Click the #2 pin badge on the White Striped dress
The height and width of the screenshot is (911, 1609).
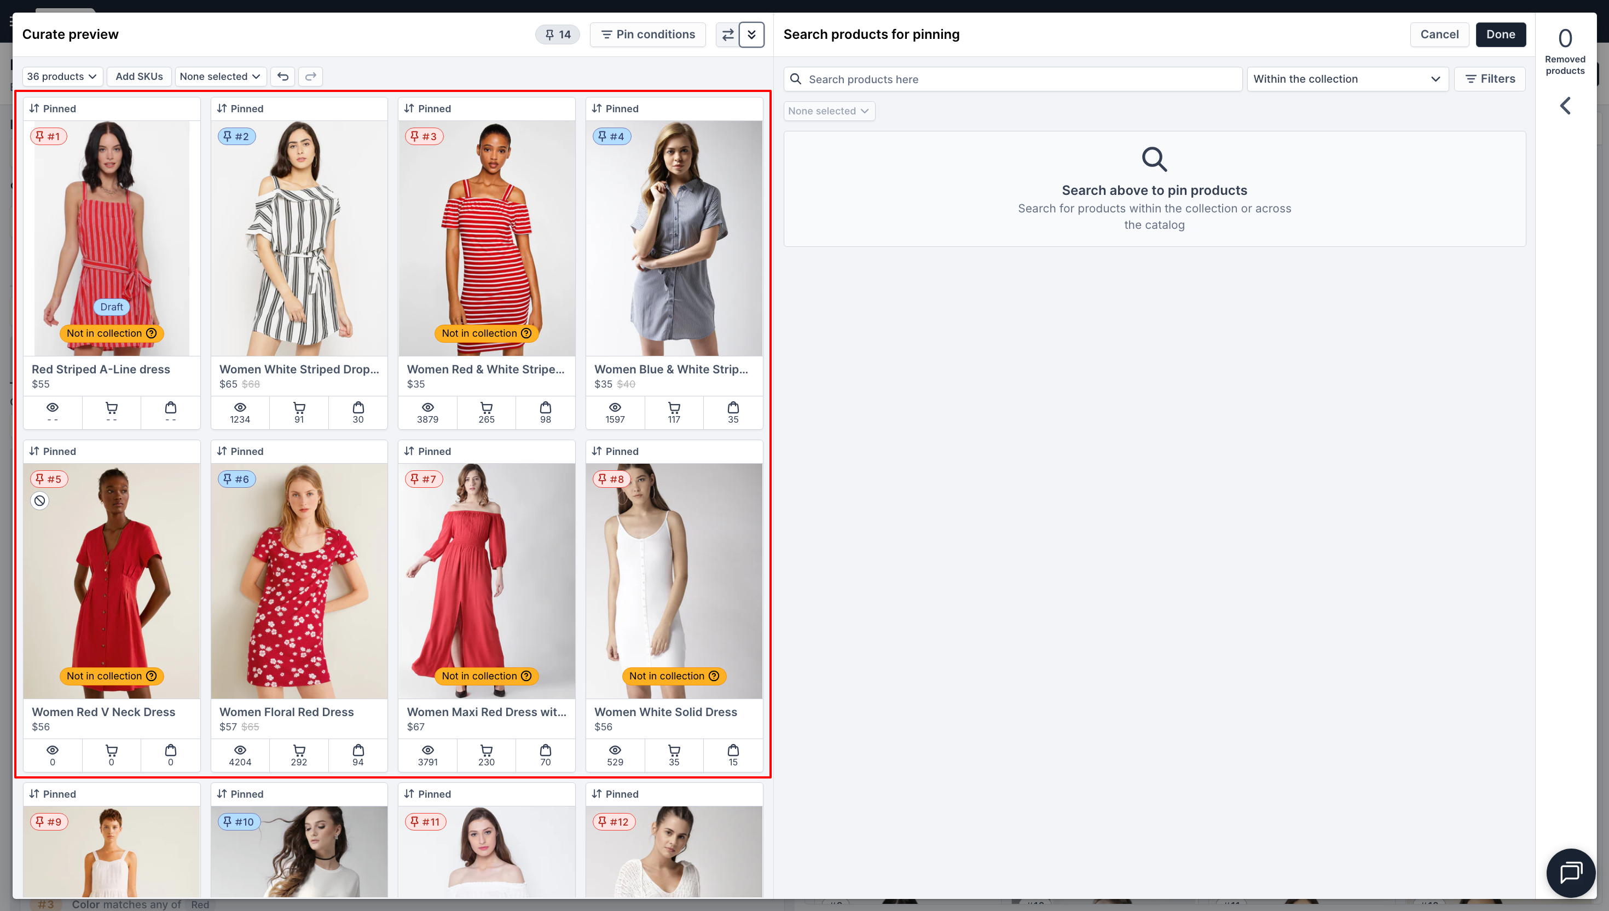tap(236, 136)
